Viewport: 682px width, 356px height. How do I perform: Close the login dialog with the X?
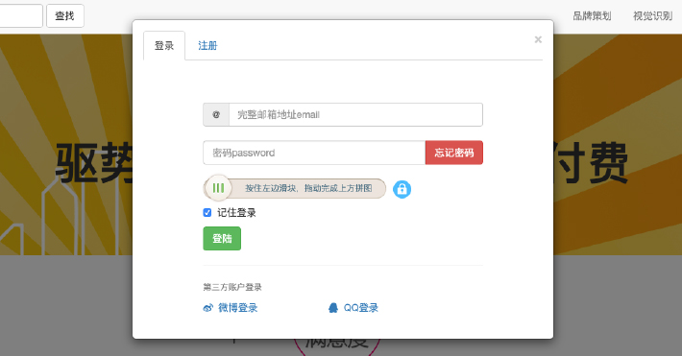pos(538,39)
